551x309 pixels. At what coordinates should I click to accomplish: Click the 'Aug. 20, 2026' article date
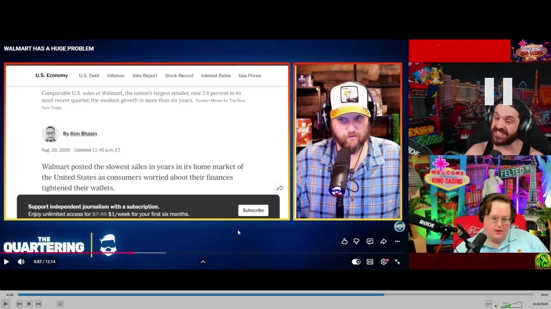(x=56, y=150)
